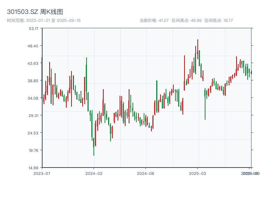Screen dimensions: 279x209
Task: Click the 14.99 y-axis bottom label
Action: (x=33, y=168)
